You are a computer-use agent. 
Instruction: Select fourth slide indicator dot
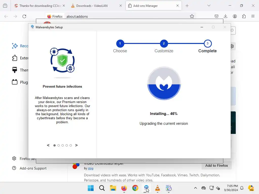tap(67, 145)
